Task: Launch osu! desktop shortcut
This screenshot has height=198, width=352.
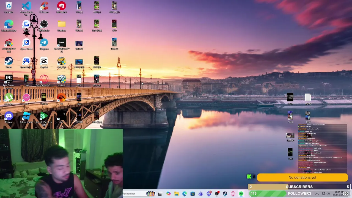Action: [26, 99]
